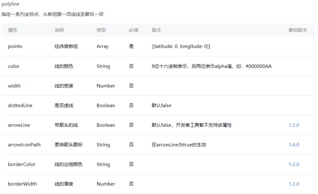The image size is (318, 194).
Task: Select the arrowIconPath property name
Action: point(24,145)
